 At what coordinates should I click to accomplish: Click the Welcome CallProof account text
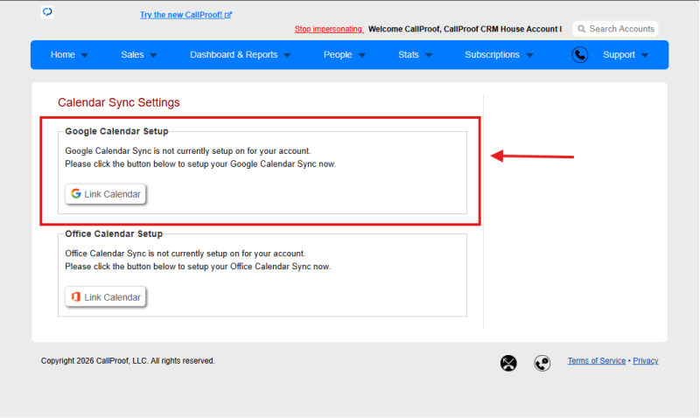coord(465,29)
